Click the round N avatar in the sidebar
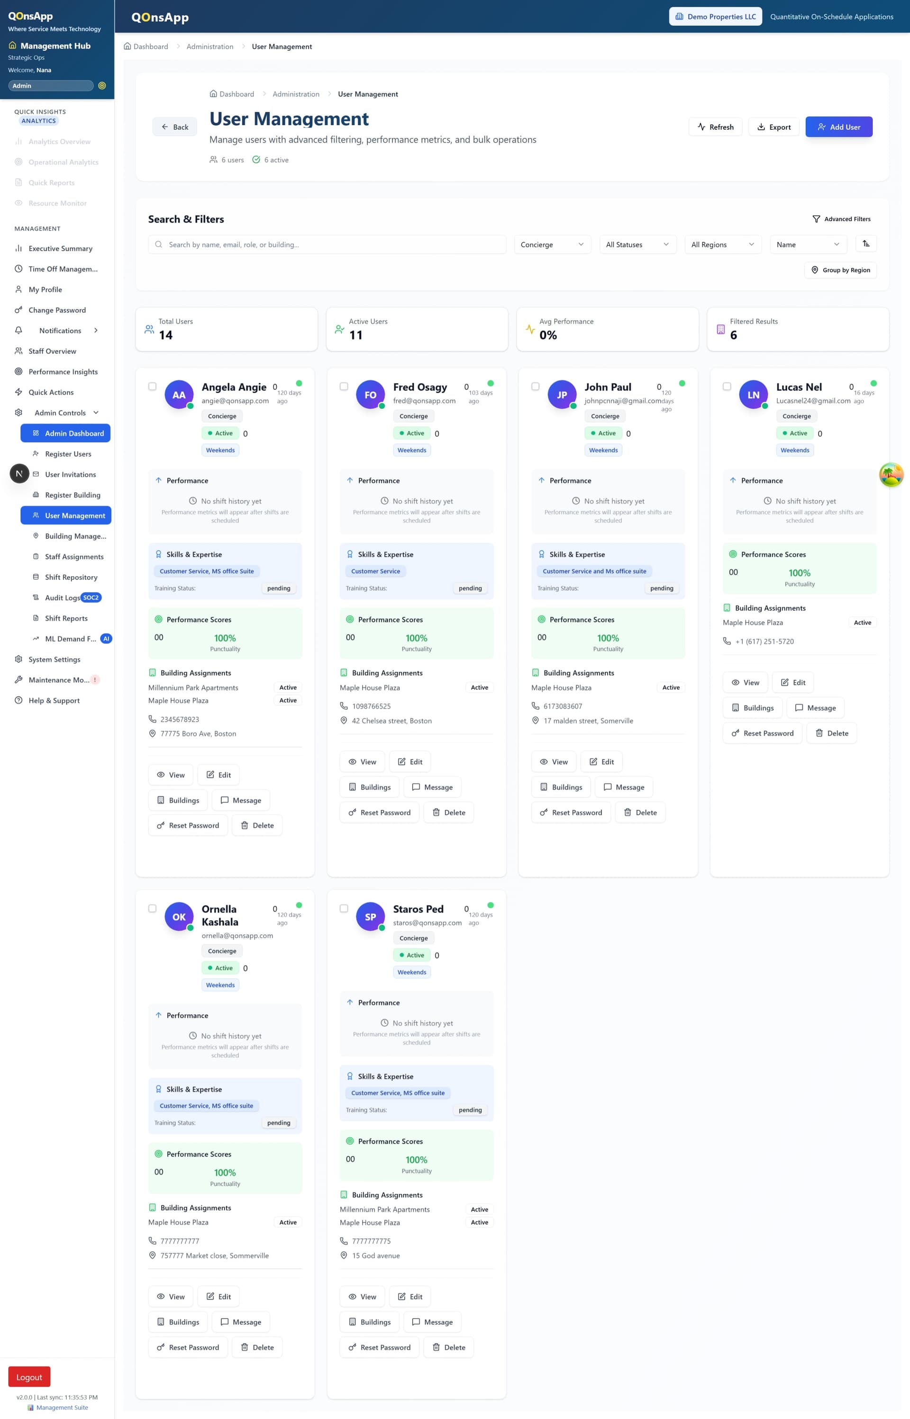The height and width of the screenshot is (1419, 910). tap(19, 474)
